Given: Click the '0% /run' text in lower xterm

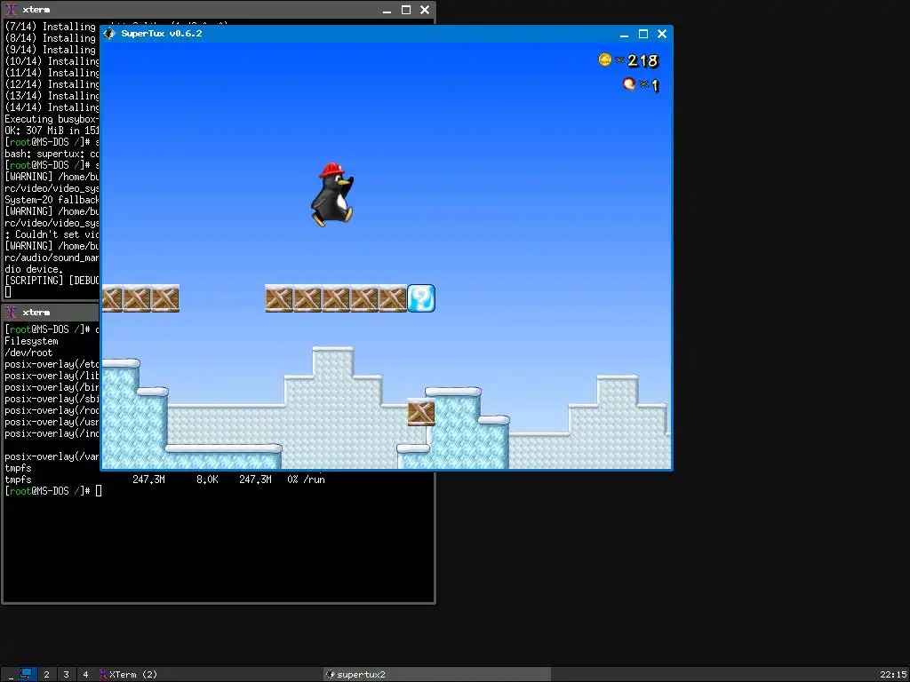Looking at the screenshot, I should coord(306,480).
